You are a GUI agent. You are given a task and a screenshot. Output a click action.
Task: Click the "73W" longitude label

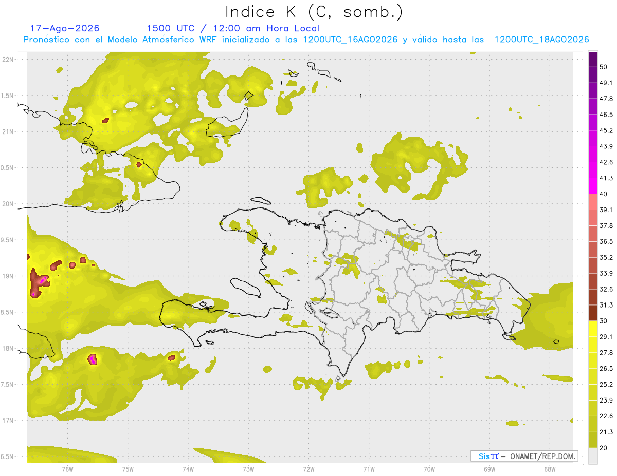(x=248, y=469)
